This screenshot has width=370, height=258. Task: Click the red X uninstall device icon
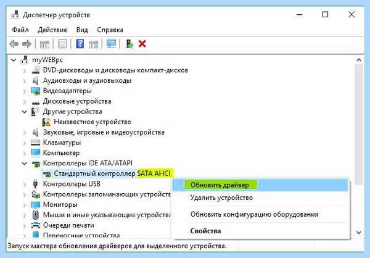pos(142,44)
